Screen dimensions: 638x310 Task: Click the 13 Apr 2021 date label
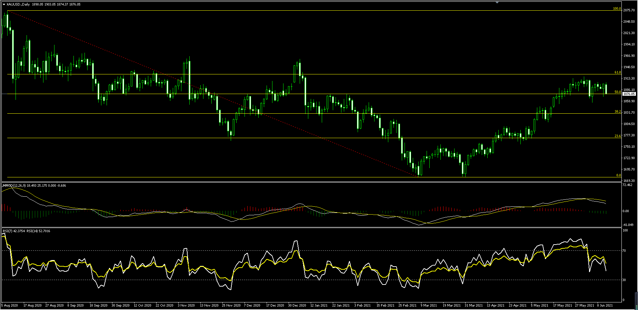pos(496,306)
